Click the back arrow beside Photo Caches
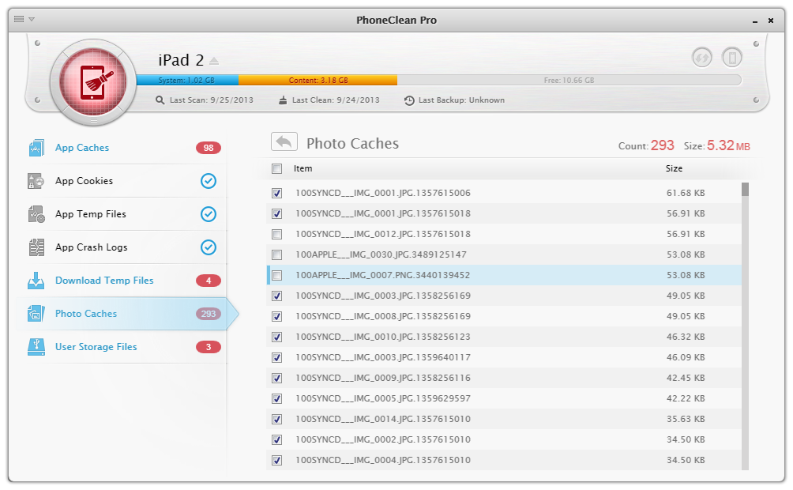The height and width of the screenshot is (490, 793). pos(284,142)
